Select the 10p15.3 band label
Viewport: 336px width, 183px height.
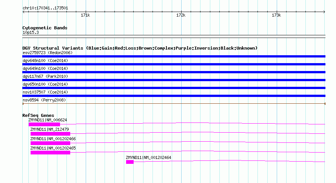click(x=31, y=33)
